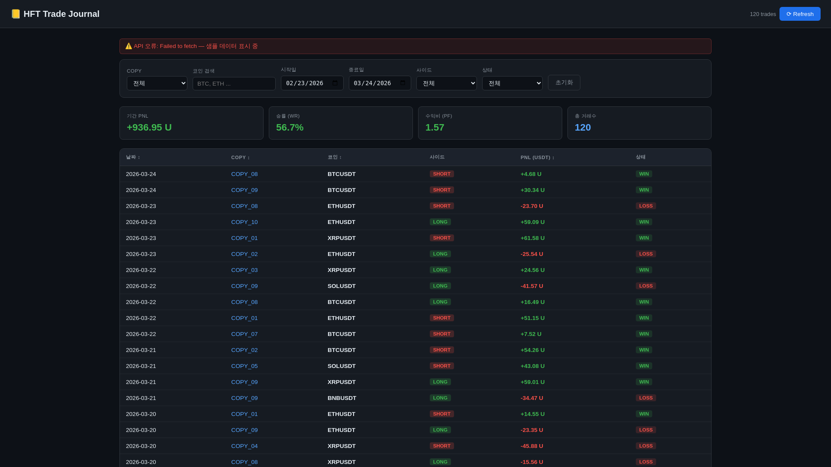Open the 종료일 calendar picker icon

coord(403,83)
